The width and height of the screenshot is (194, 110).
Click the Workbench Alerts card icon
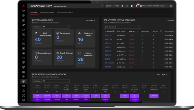pos(79,33)
